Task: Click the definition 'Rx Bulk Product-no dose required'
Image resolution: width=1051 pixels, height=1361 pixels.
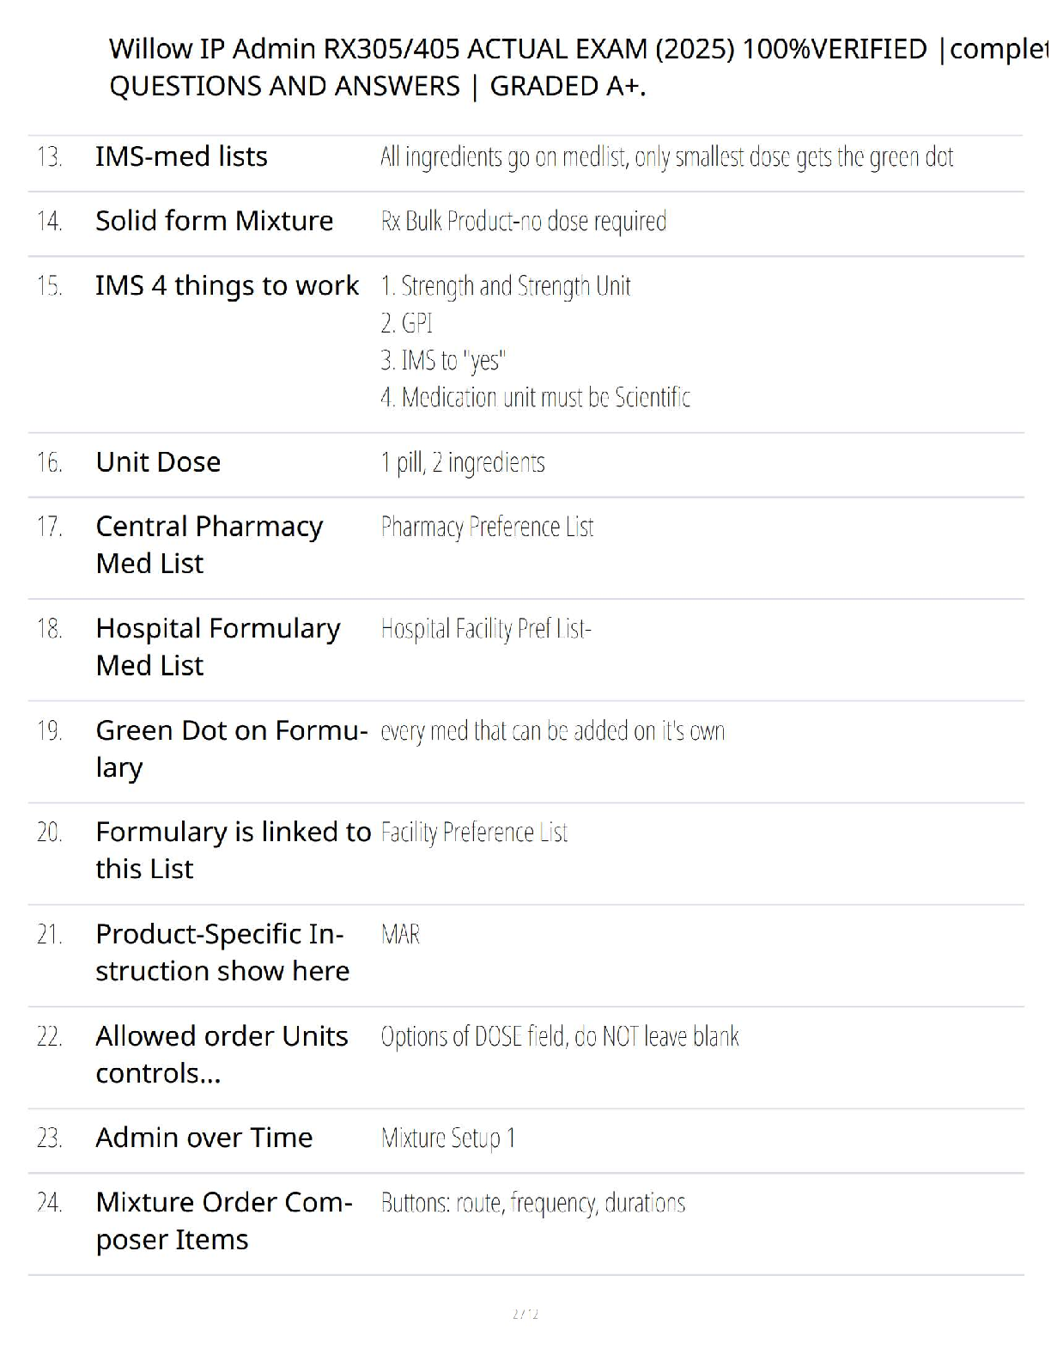Action: pos(524,222)
